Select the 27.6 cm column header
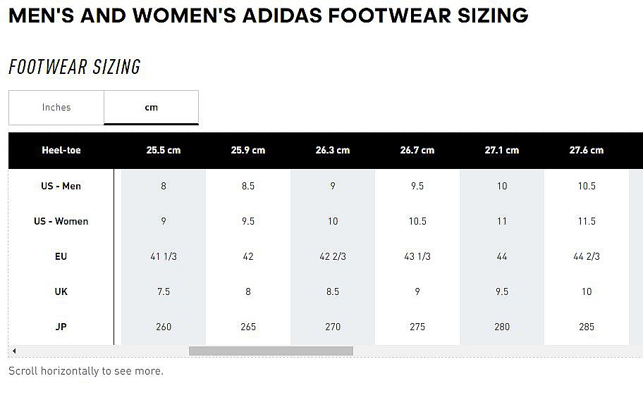Screen dimensions: 643x402 coord(587,151)
